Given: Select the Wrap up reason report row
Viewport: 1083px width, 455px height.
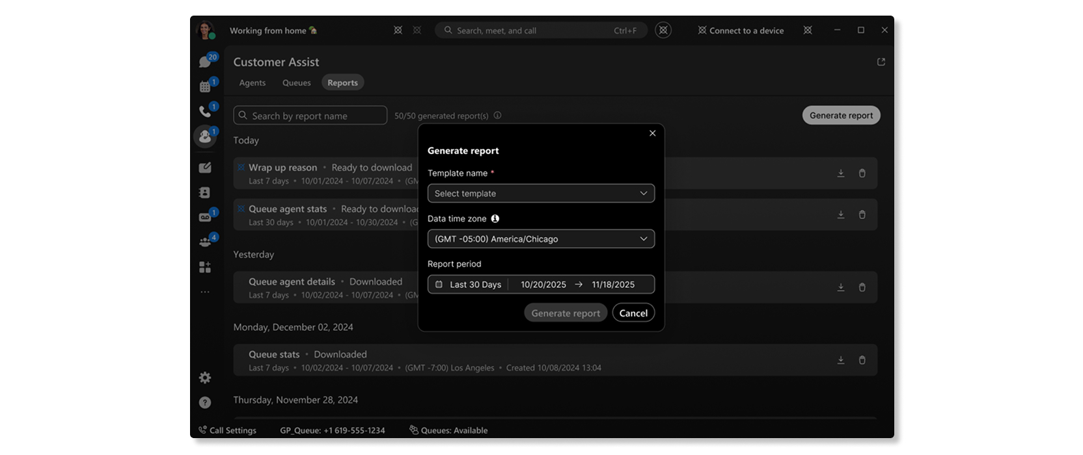Looking at the screenshot, I should click(x=555, y=173).
